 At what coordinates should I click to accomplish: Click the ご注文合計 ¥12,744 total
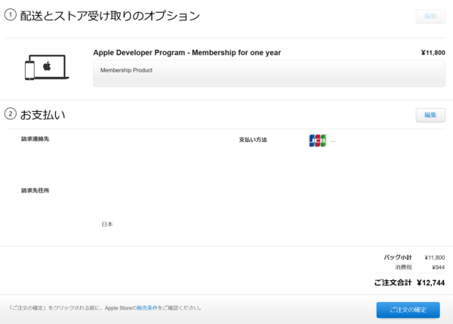coord(430,282)
